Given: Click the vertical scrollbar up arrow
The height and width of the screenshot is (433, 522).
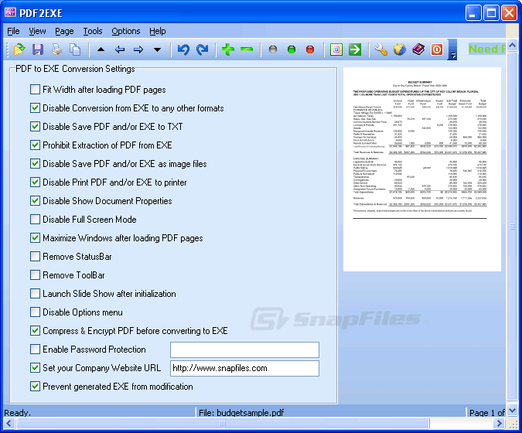Looking at the screenshot, I should [512, 46].
